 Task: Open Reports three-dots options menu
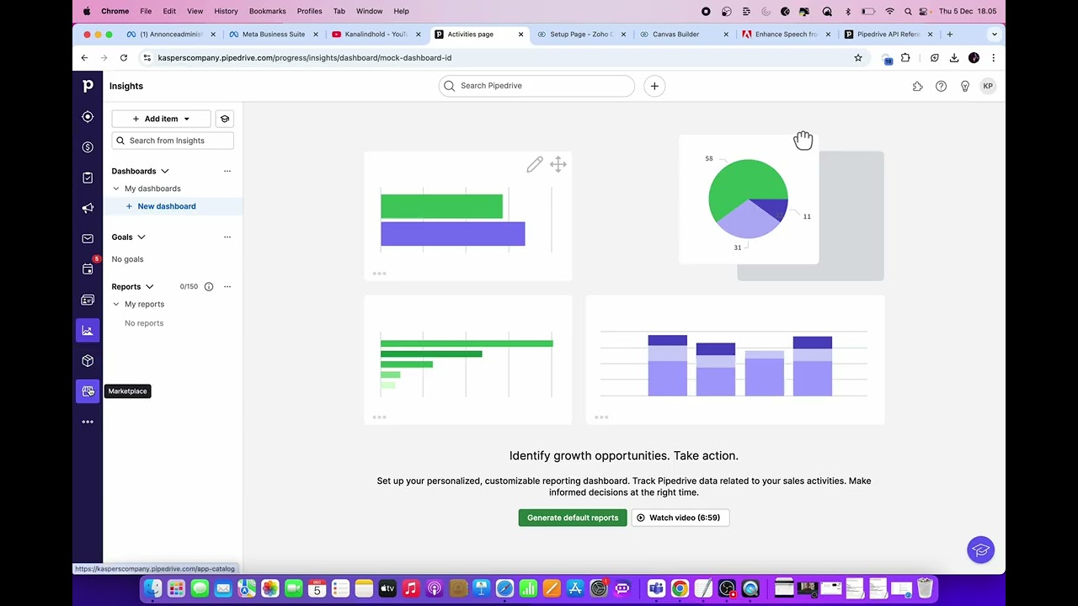tap(227, 286)
